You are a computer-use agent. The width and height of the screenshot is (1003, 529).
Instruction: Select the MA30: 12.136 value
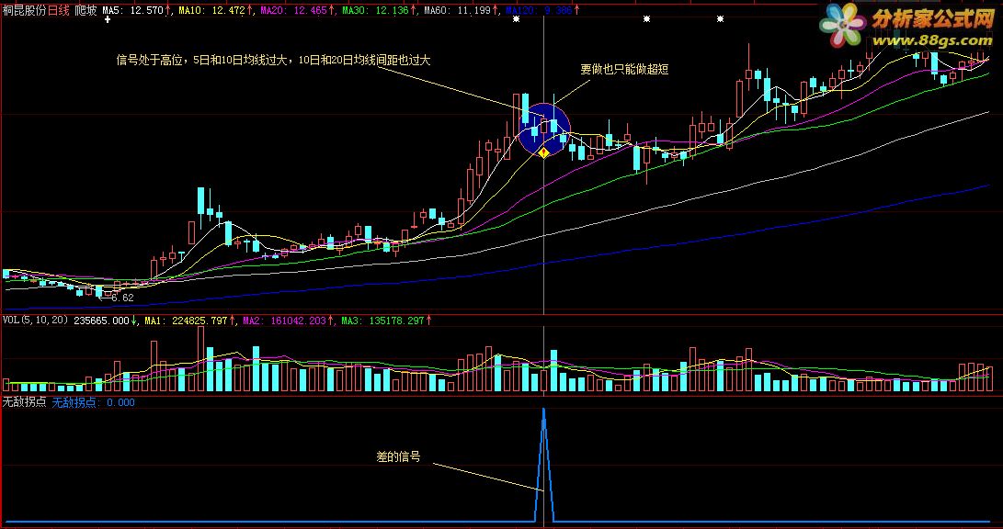coord(375,10)
